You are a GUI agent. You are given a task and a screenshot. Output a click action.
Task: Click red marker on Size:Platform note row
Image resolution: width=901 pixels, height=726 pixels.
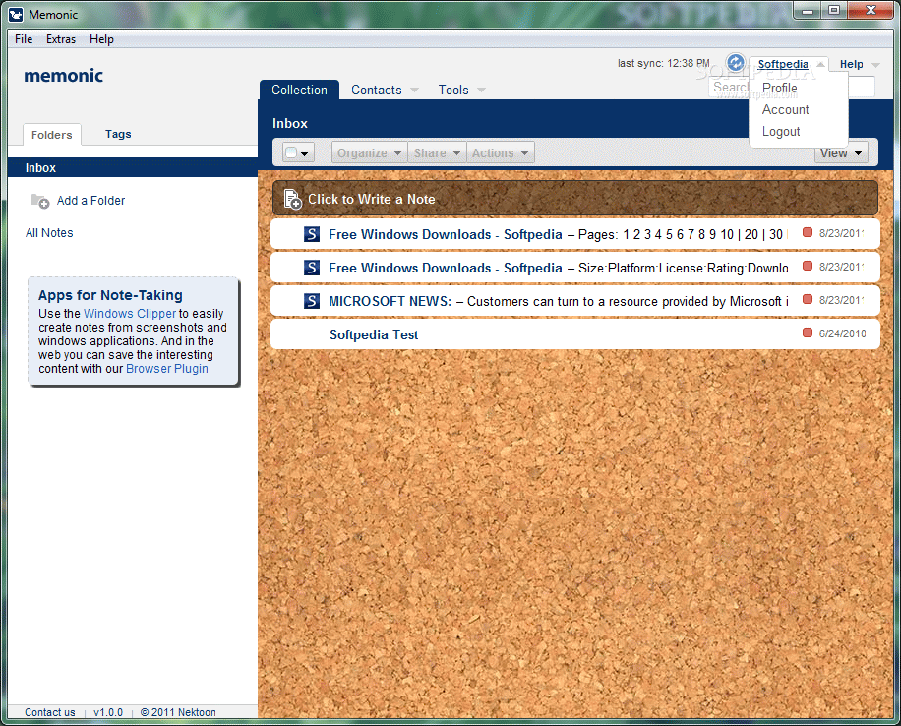(808, 266)
